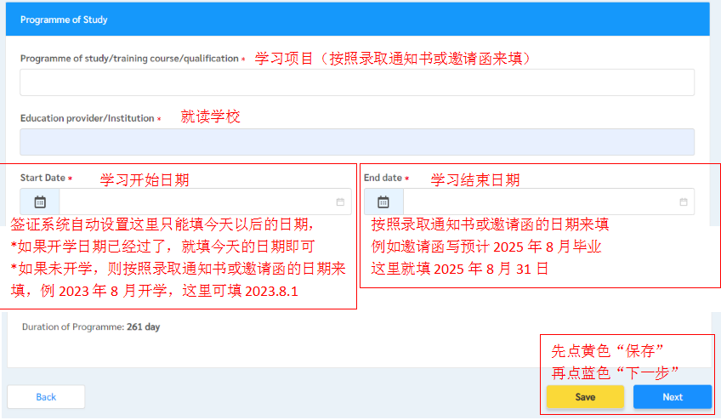Click the End date field label
Screen dimensions: 721x420
(x=383, y=178)
